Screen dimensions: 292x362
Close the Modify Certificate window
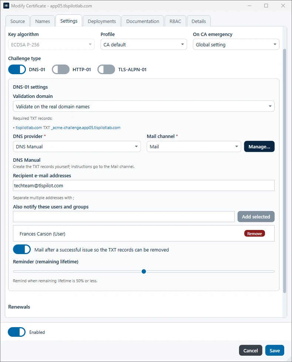[x=283, y=6]
